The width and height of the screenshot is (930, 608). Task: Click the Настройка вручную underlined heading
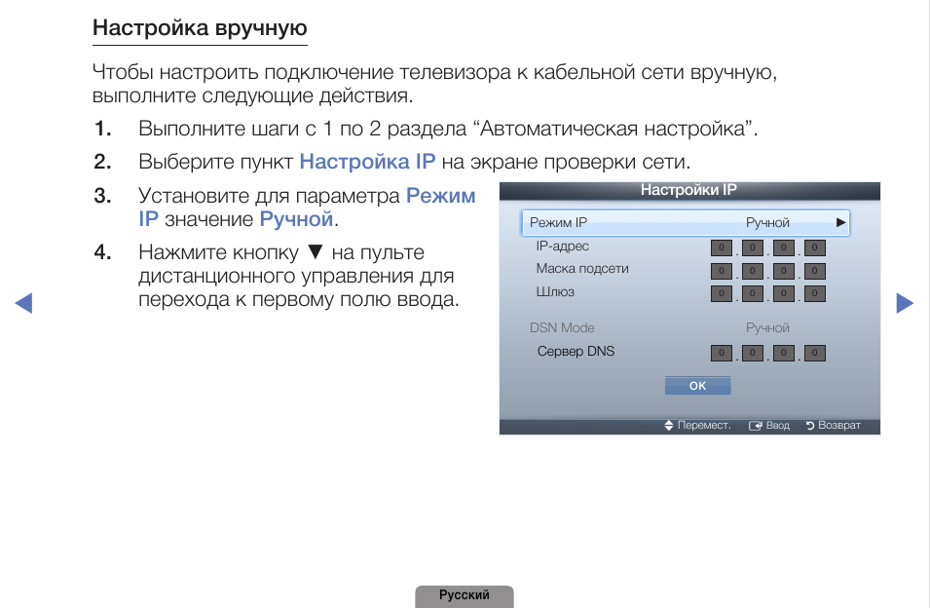click(200, 28)
